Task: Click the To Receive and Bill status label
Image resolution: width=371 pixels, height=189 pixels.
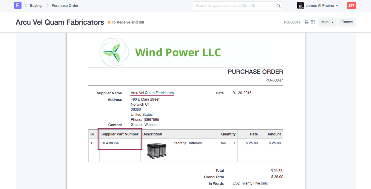Action: pyautogui.click(x=128, y=22)
